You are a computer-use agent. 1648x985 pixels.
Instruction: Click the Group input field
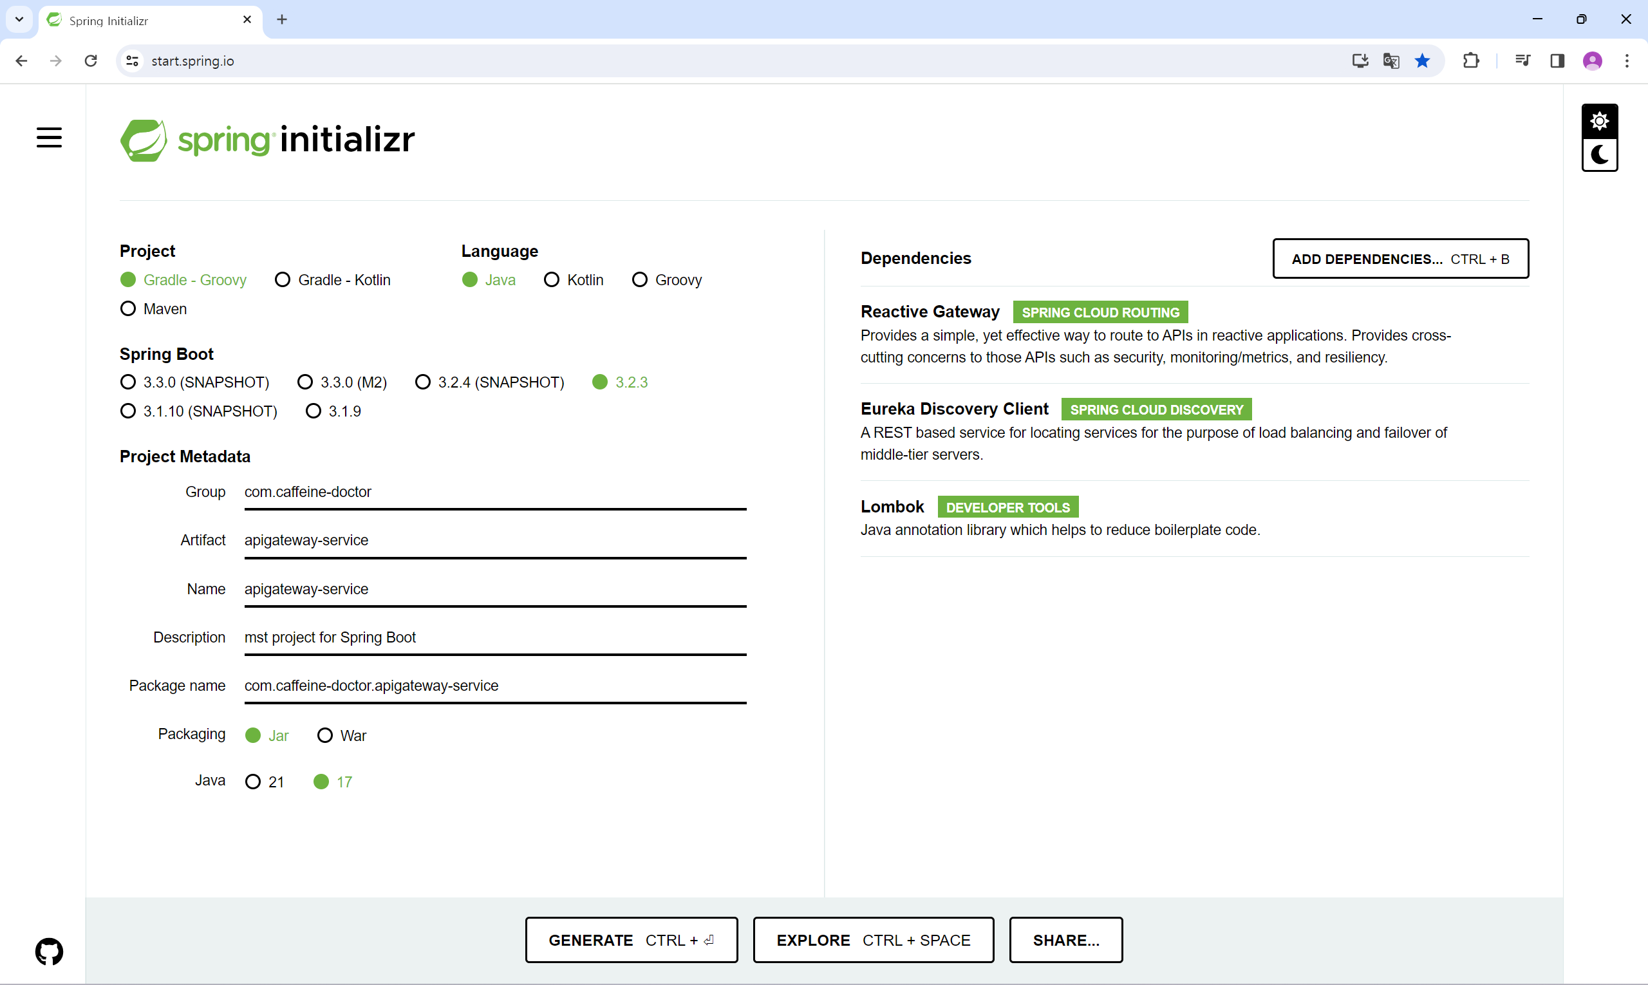pos(495,493)
